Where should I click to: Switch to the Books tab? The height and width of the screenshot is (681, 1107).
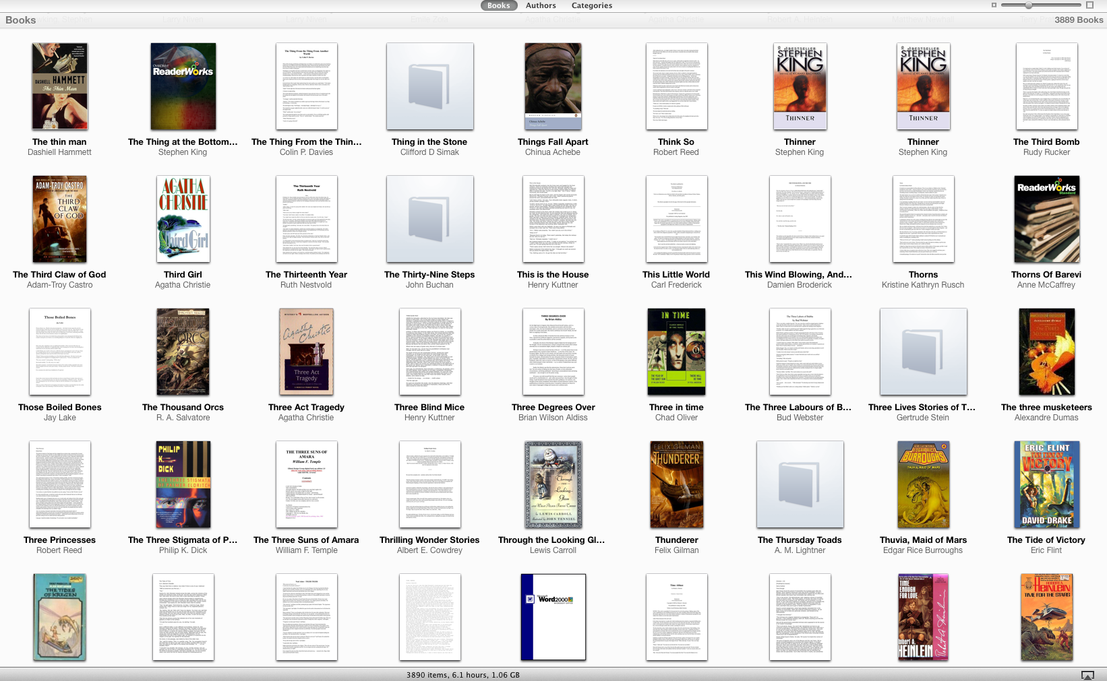pyautogui.click(x=499, y=5)
